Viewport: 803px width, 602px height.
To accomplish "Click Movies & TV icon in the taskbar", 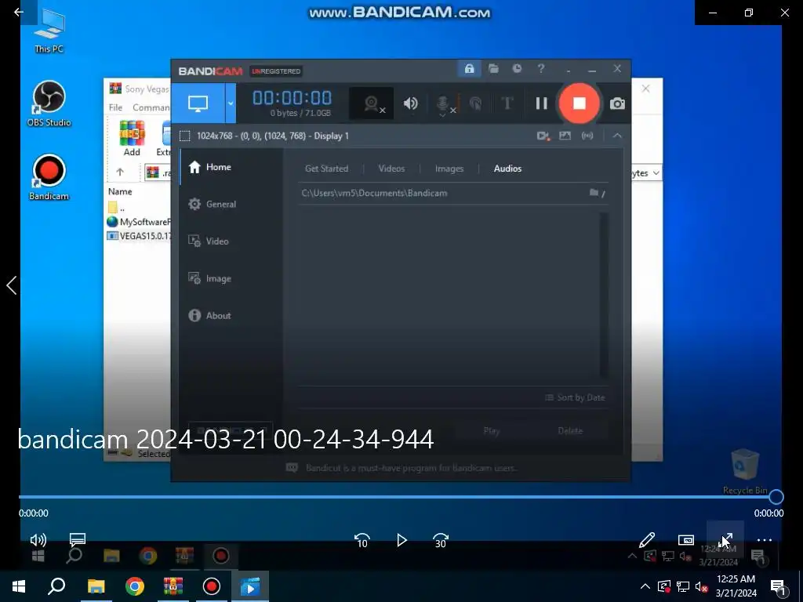I will [x=250, y=586].
